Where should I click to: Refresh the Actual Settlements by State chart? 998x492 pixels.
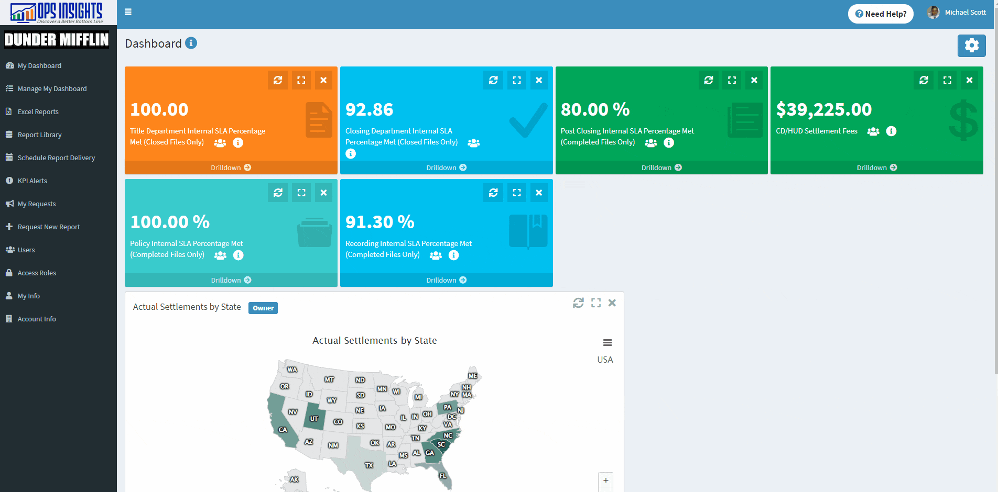point(578,303)
